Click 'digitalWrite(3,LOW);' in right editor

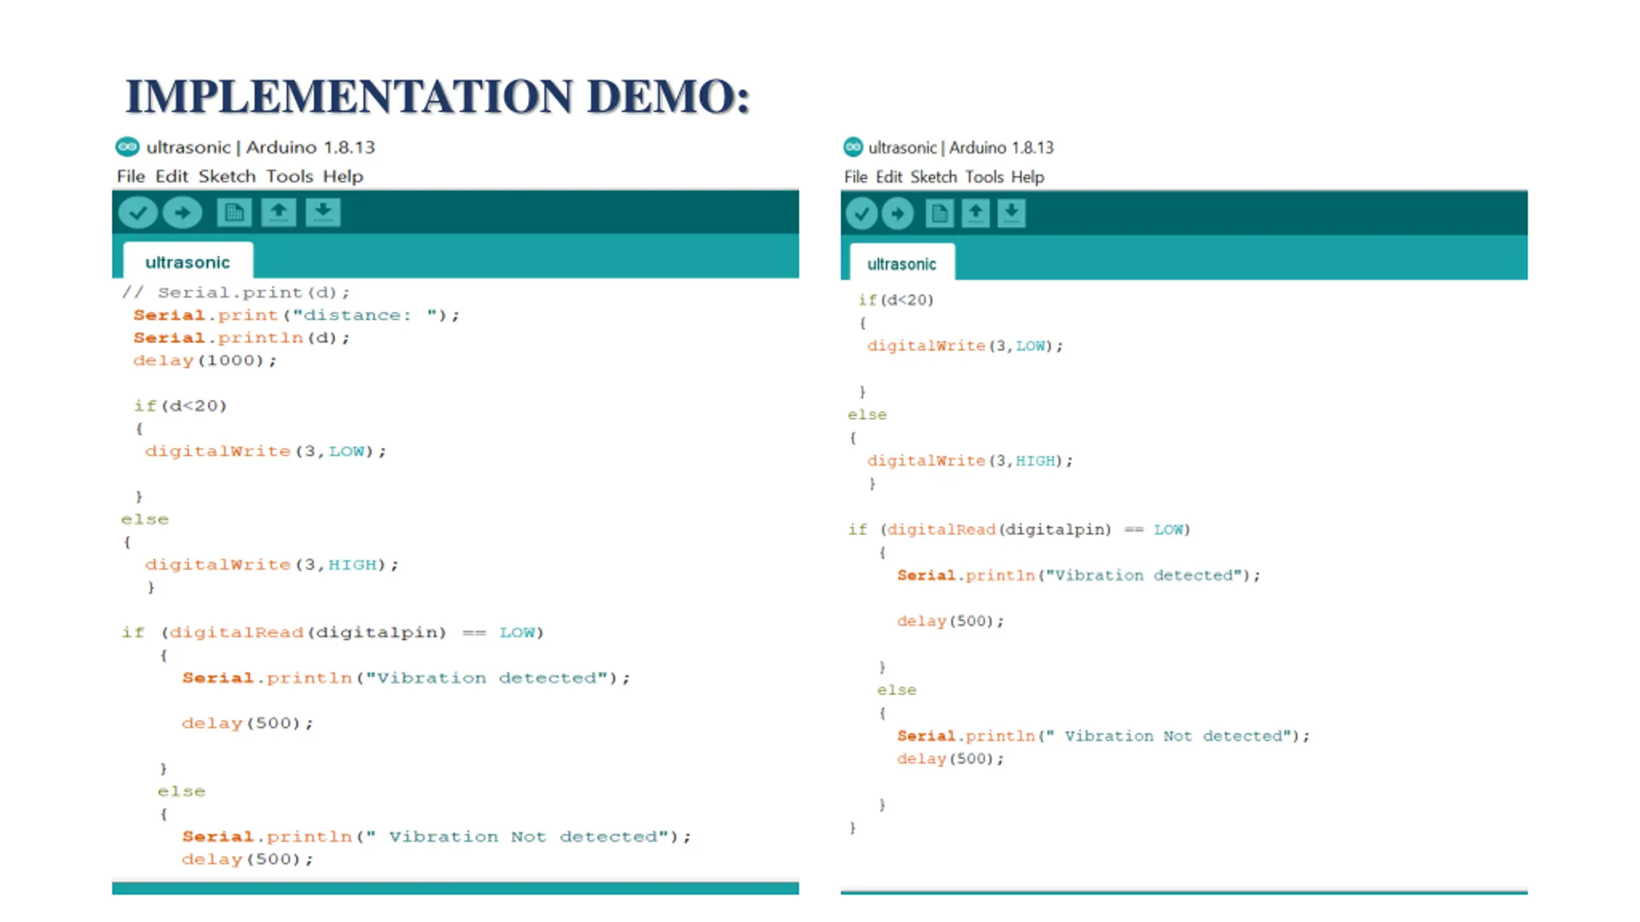pos(965,346)
